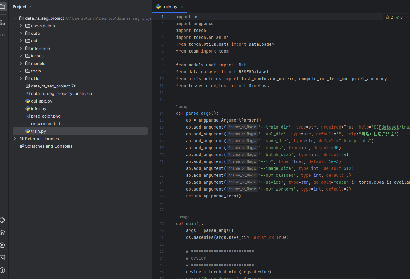
Task: Click the checkpoints folder icon
Action: click(28, 26)
